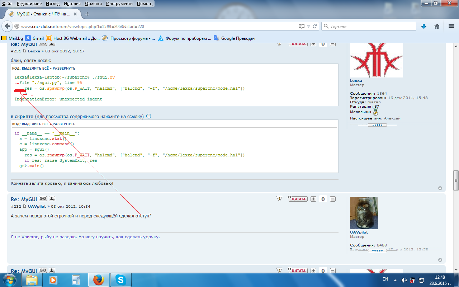Collapse the 'в скрипте' spoiler section
The height and width of the screenshot is (287, 459).
tap(149, 116)
